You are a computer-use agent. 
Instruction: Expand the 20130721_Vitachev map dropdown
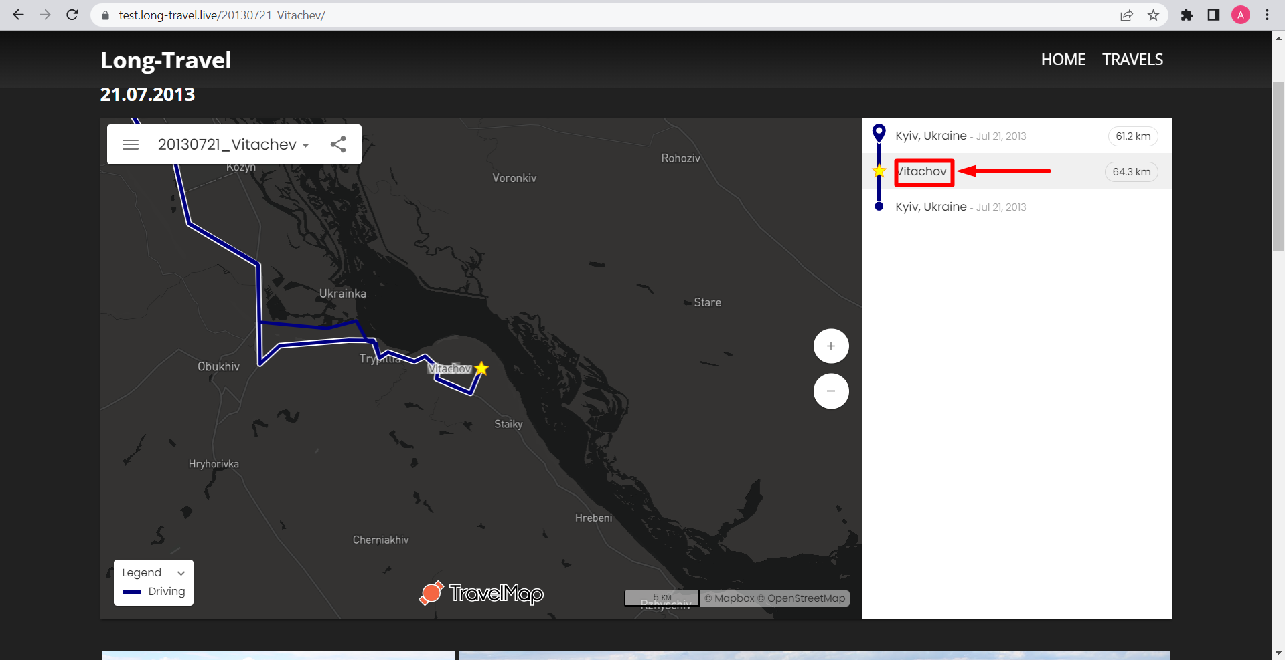tap(234, 144)
